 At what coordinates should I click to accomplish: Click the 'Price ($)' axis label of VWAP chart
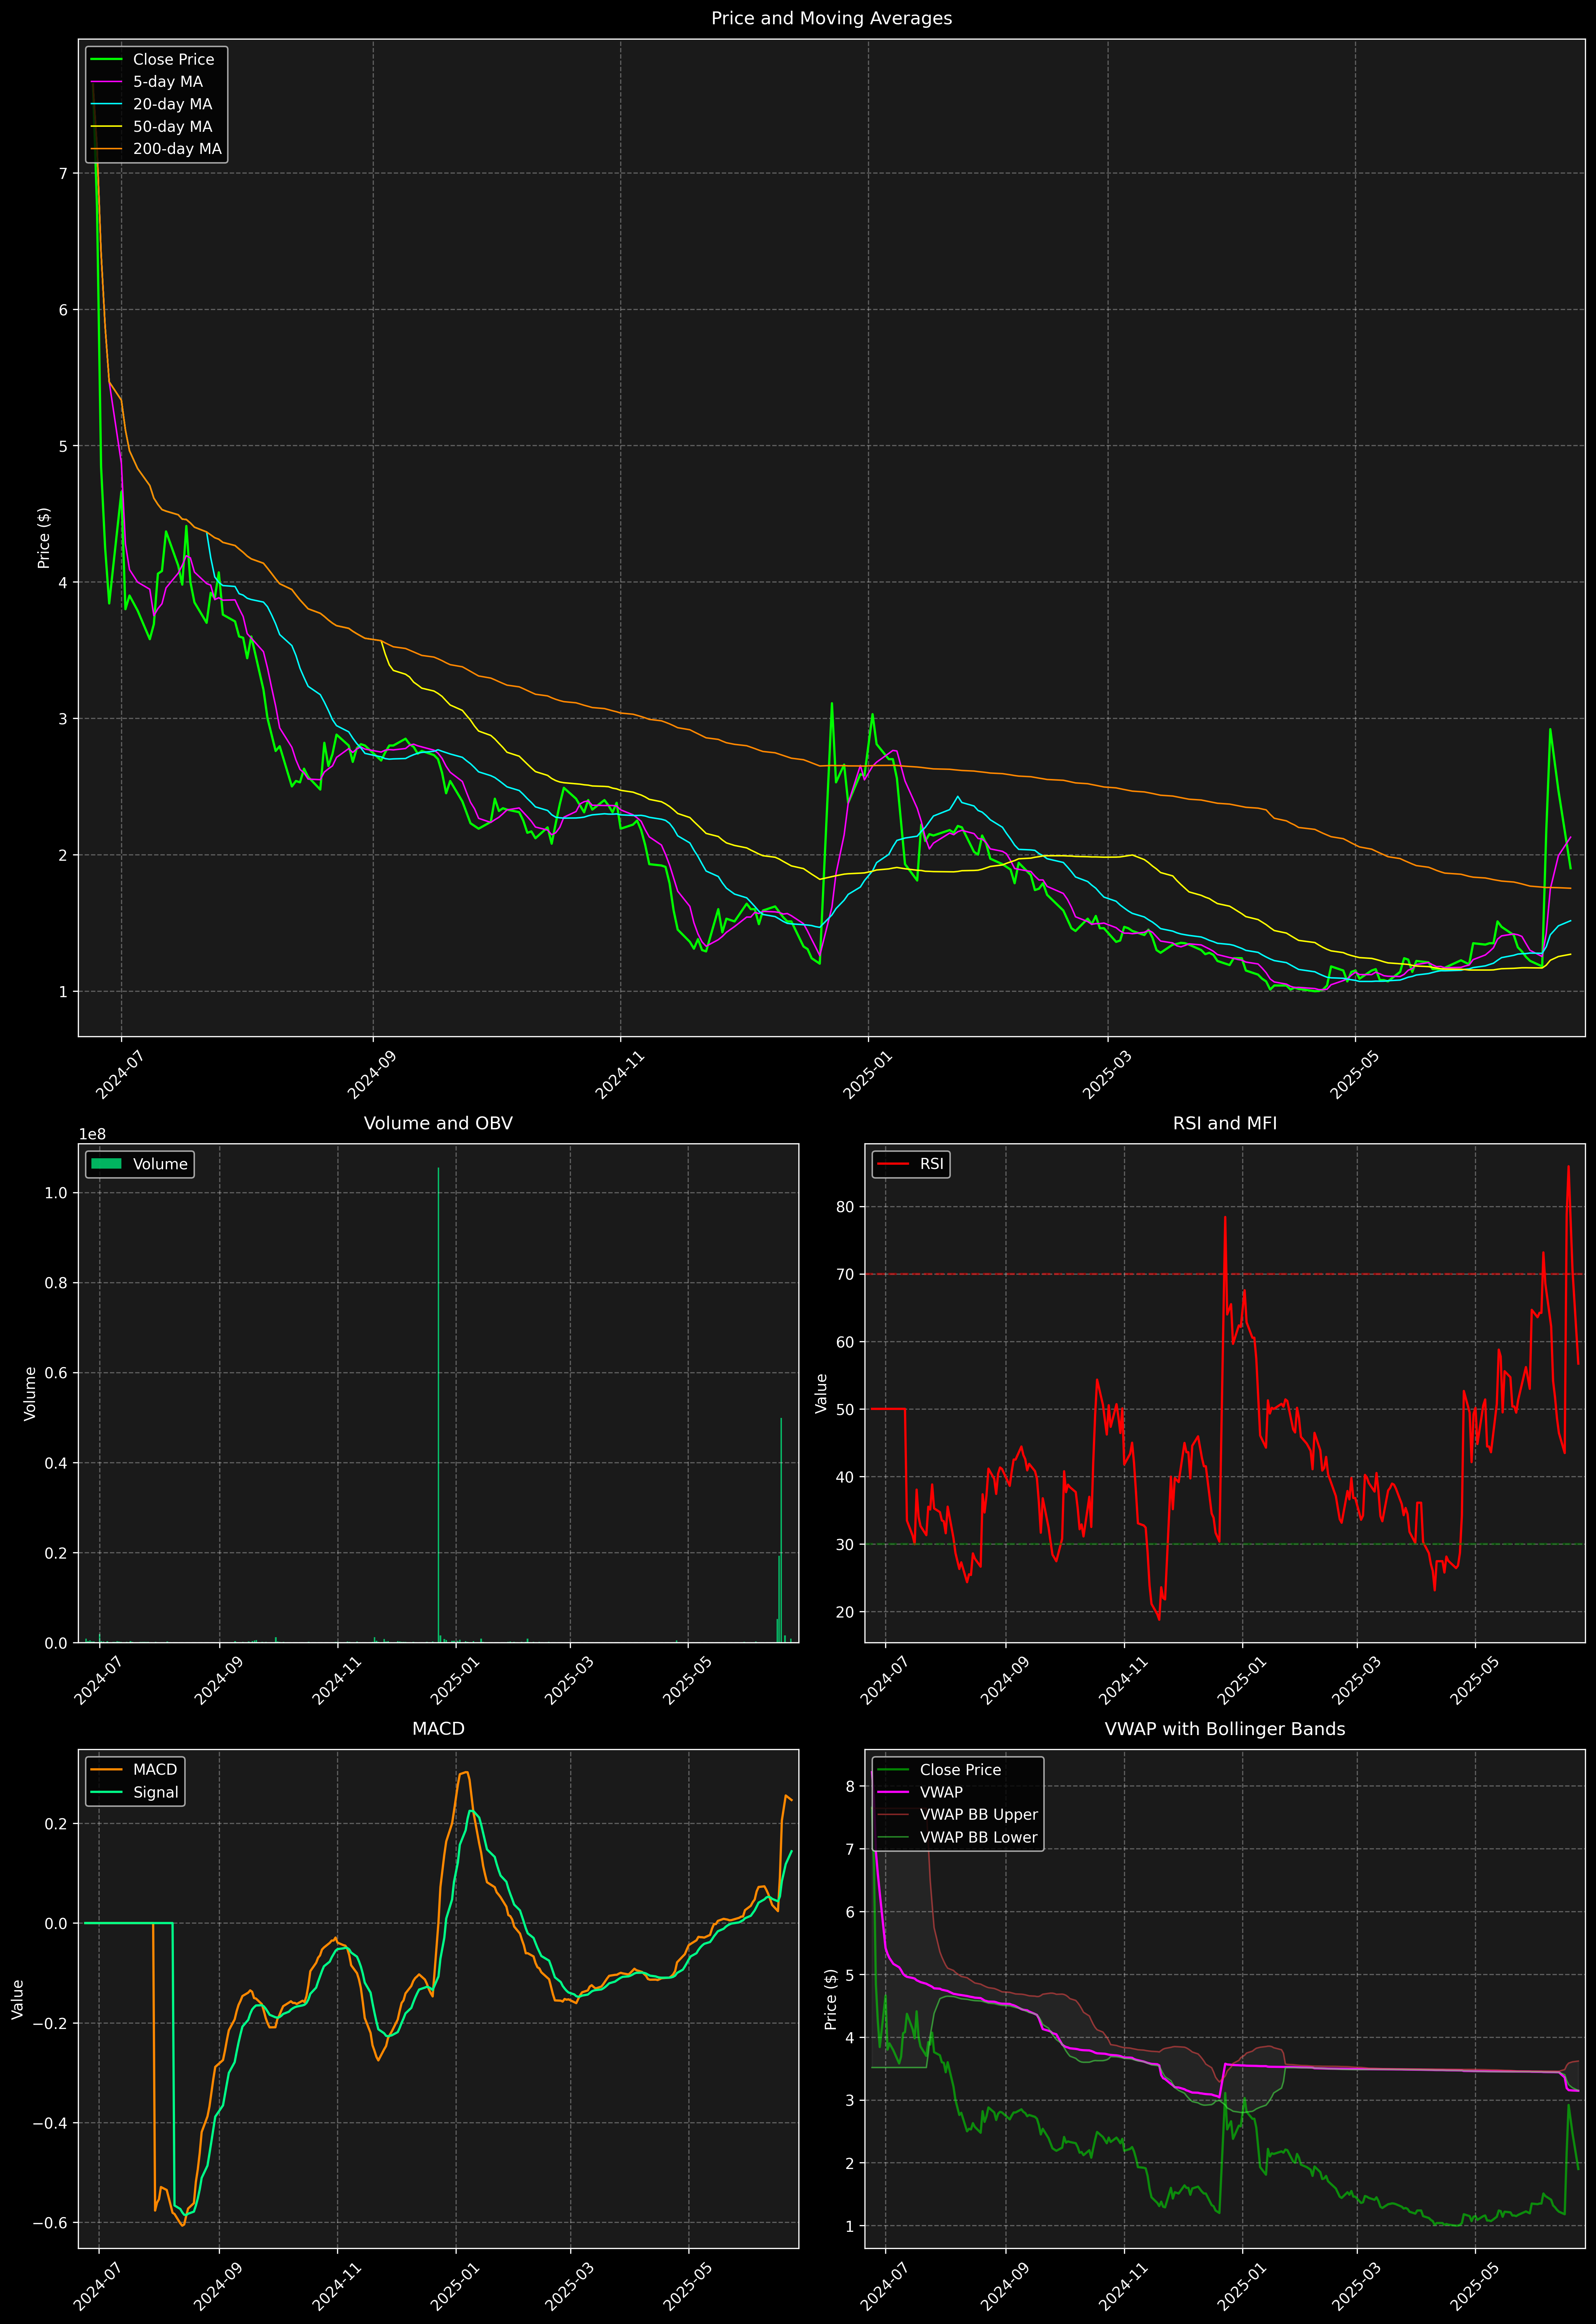point(830,1999)
